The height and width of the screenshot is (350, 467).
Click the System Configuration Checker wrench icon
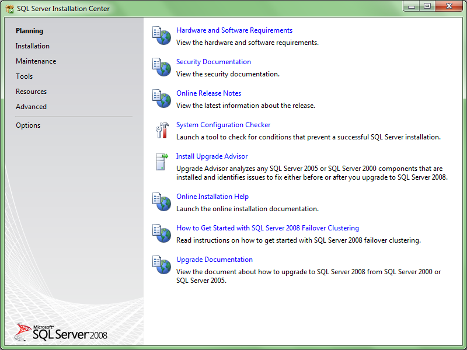click(161, 129)
